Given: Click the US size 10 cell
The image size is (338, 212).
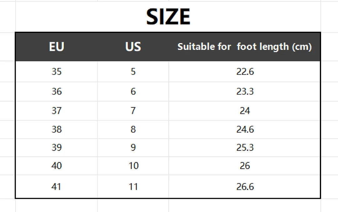Looking at the screenshot, I should click(133, 166).
